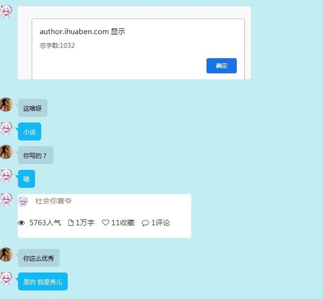Click the eye icon beside 5763人气
The image size is (323, 299).
coord(21,223)
